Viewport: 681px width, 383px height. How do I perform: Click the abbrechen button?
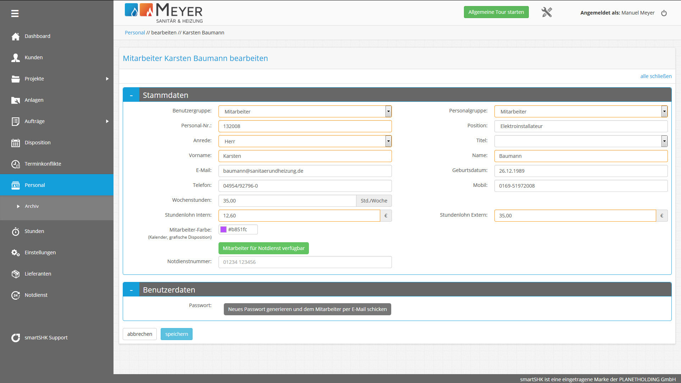coord(140,334)
